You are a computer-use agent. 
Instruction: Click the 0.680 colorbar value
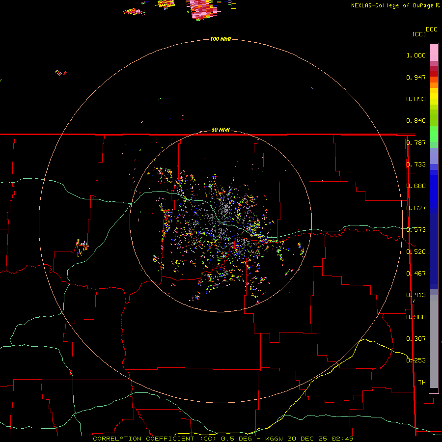click(416, 186)
